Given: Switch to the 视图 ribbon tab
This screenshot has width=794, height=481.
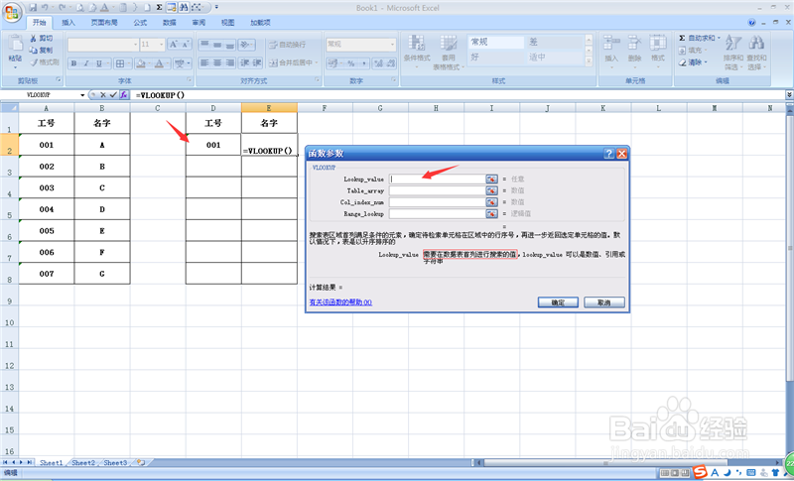Looking at the screenshot, I should 228,22.
